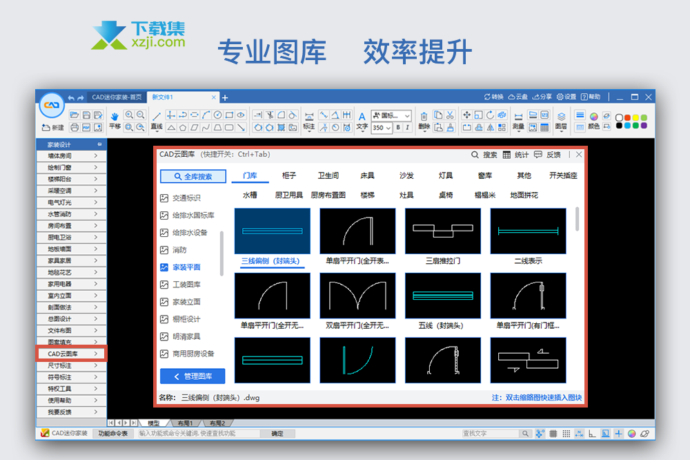Switch to the 门库 category tab
The width and height of the screenshot is (690, 460).
pos(250,175)
